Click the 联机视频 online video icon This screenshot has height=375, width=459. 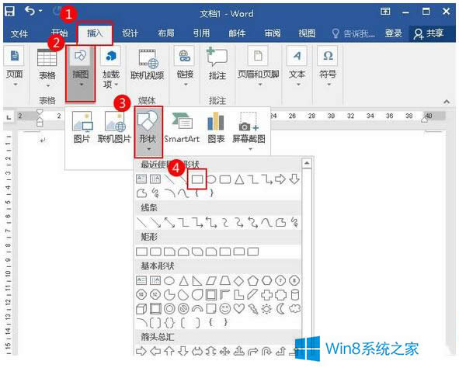point(147,65)
